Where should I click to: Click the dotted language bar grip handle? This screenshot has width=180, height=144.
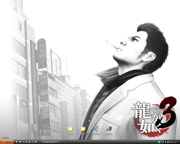pos(161,142)
